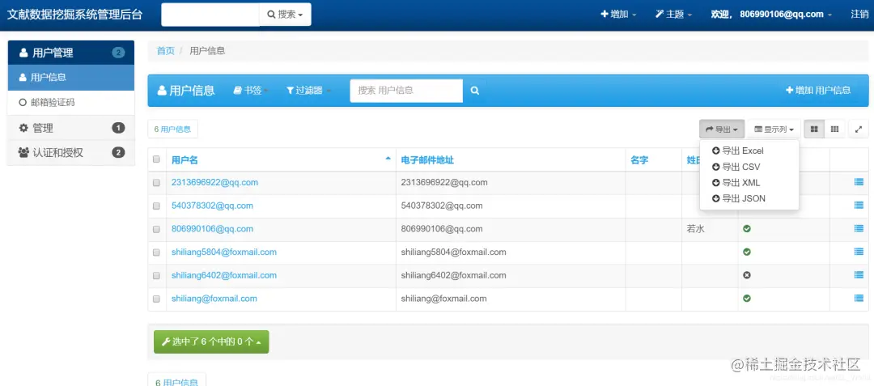Open the 选中了 6 个中的 0 个 actions dropdown
Screen dimensions: 874x386
(211, 341)
